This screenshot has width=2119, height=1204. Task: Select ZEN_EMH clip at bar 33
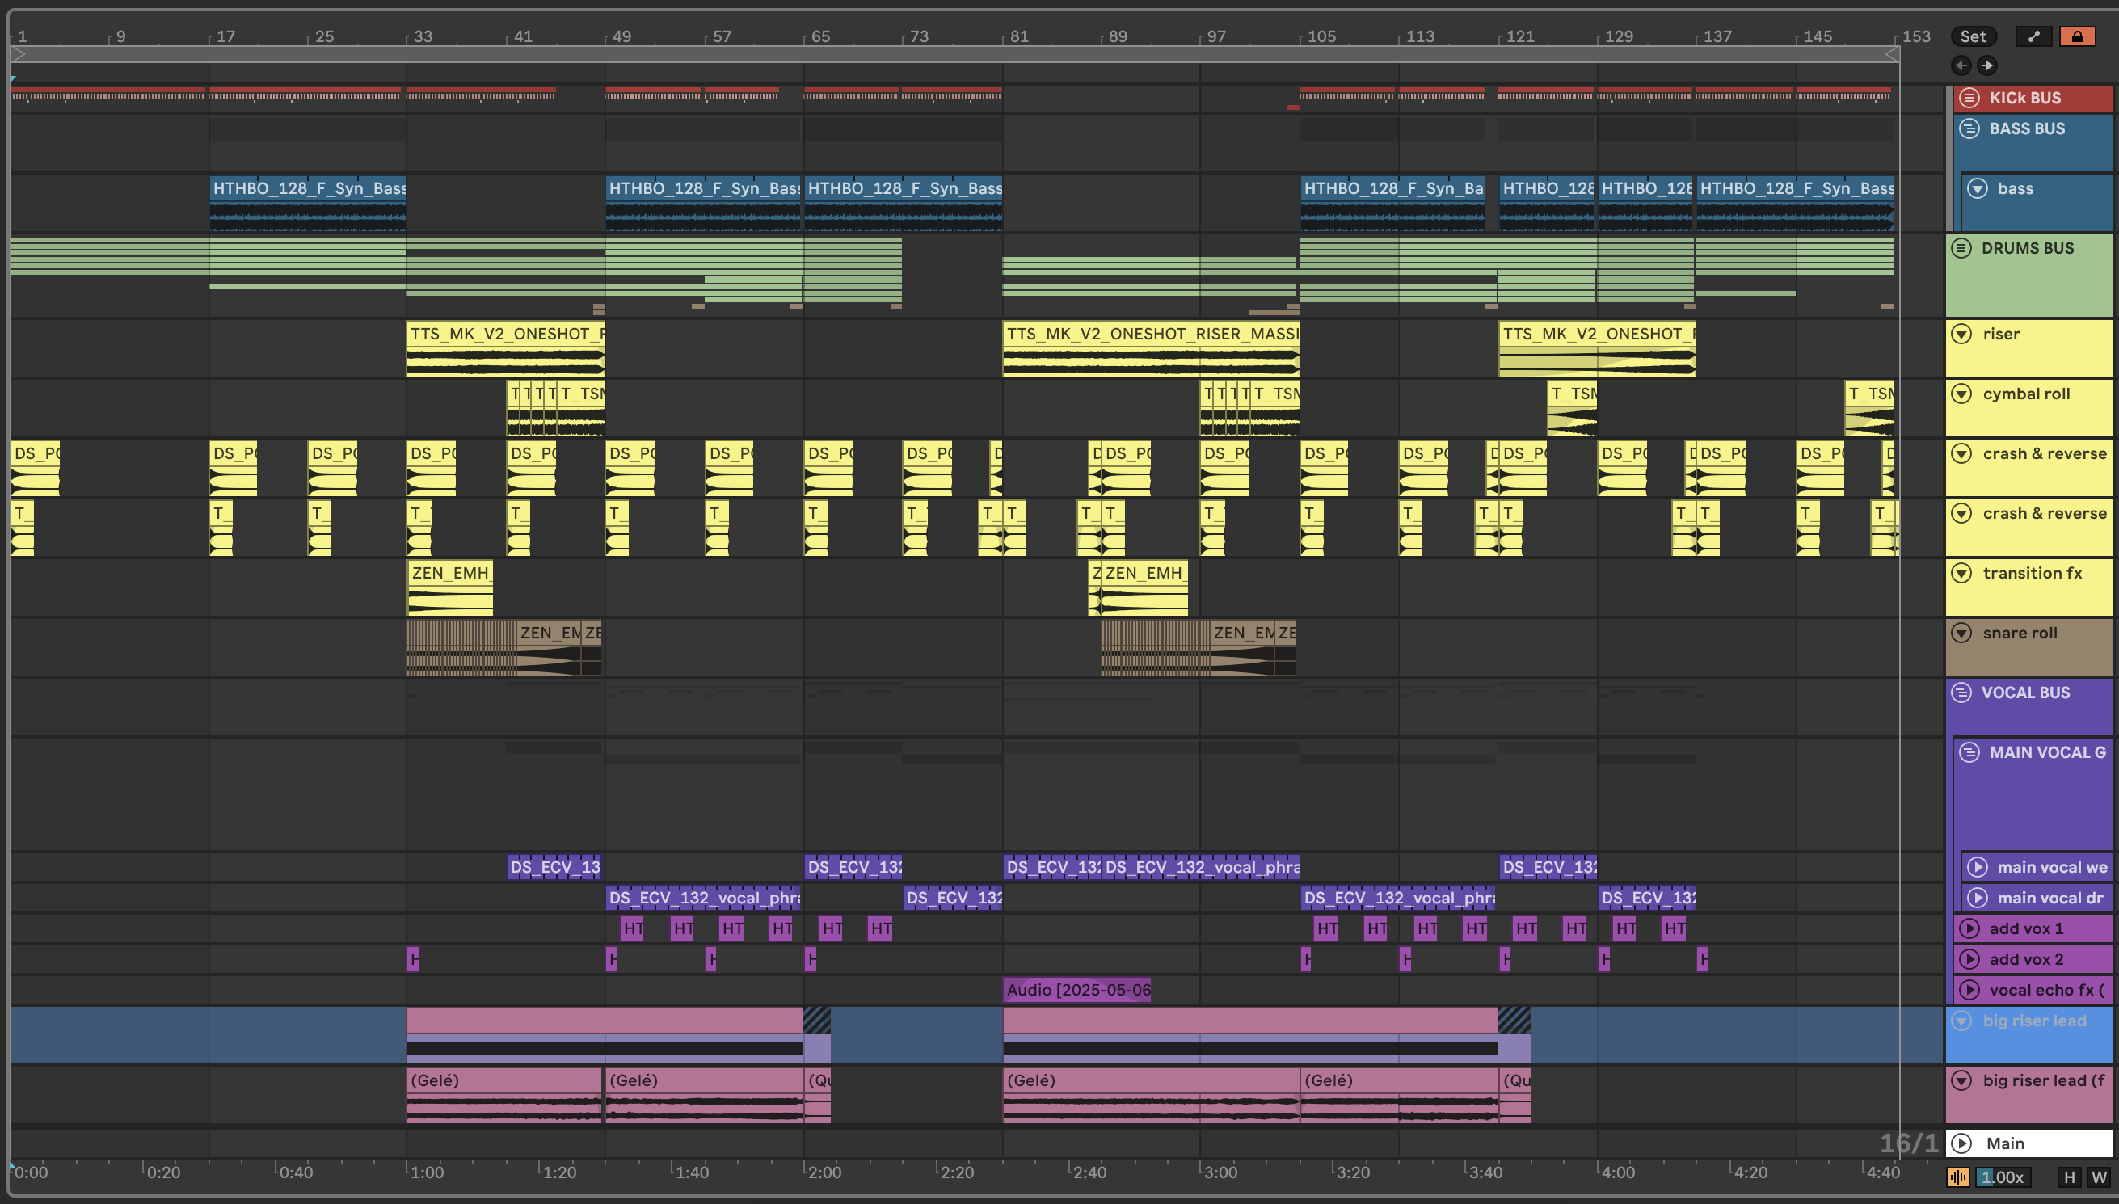(x=450, y=587)
